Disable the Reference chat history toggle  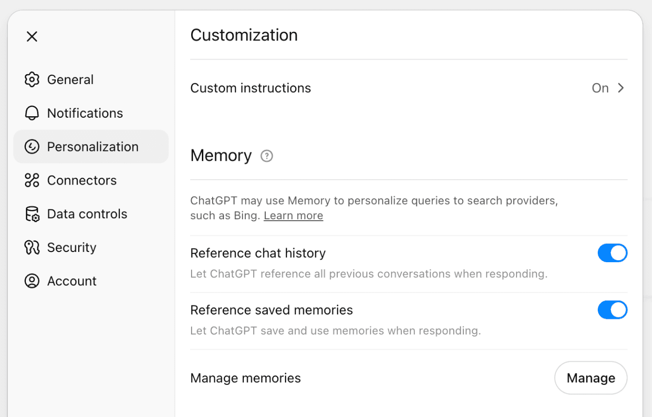click(612, 253)
